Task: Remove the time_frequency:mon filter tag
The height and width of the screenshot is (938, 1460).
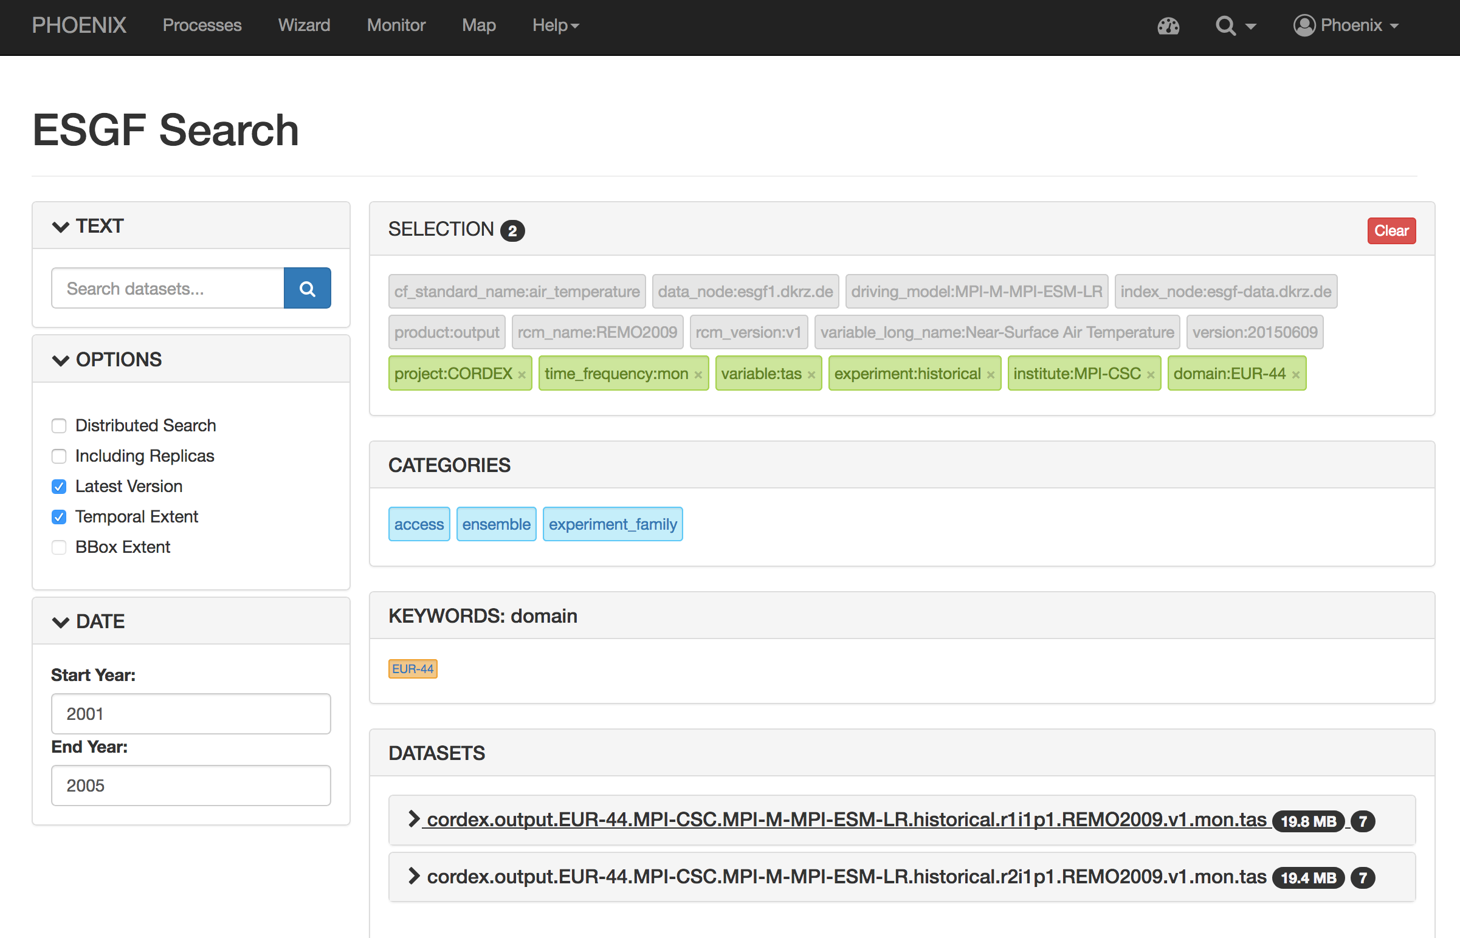Action: coord(698,375)
